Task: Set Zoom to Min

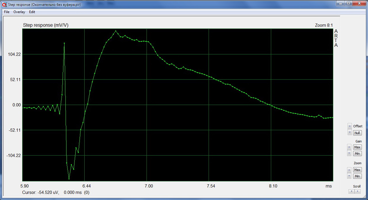Action: coord(357,176)
